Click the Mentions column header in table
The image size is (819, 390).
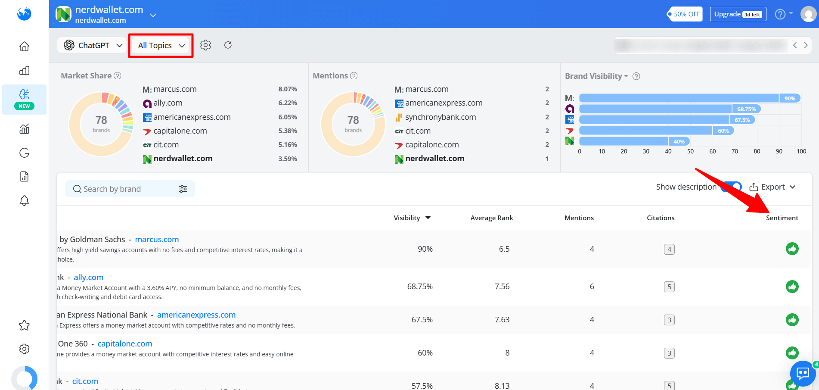579,218
